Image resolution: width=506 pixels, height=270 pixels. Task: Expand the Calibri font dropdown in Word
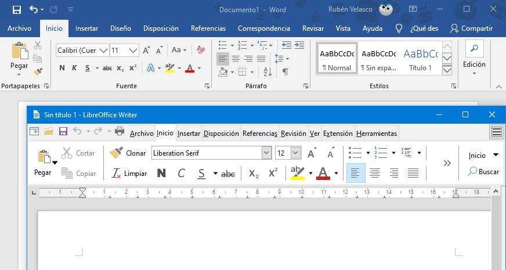[104, 51]
